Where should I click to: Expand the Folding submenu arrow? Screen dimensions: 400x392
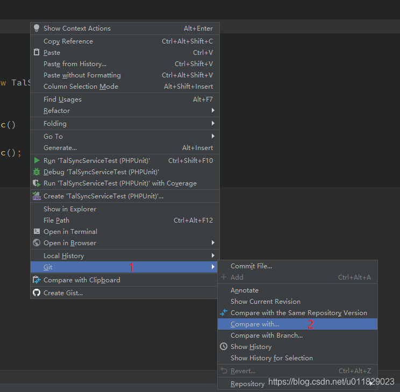click(213, 123)
